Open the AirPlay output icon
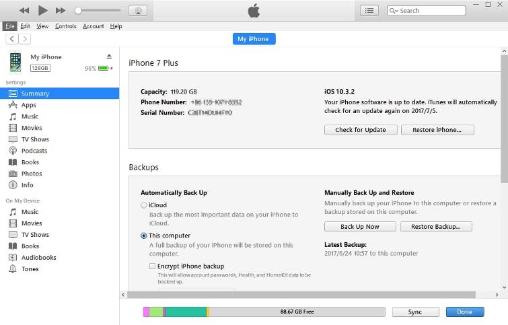This screenshot has width=508, height=325. click(138, 11)
